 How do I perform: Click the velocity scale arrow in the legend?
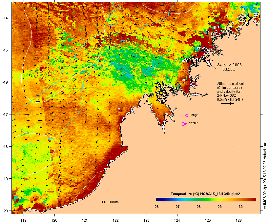(228, 103)
